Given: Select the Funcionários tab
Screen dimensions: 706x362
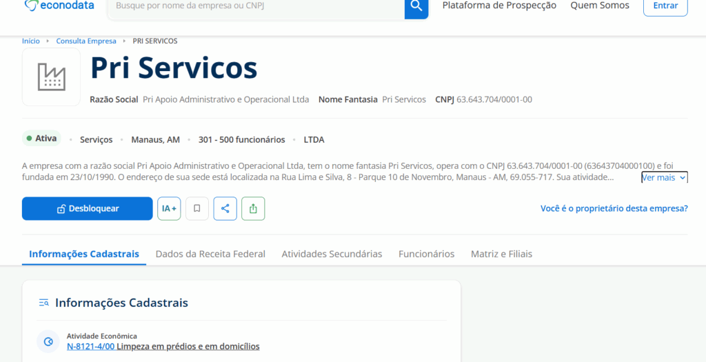Looking at the screenshot, I should click(x=426, y=254).
